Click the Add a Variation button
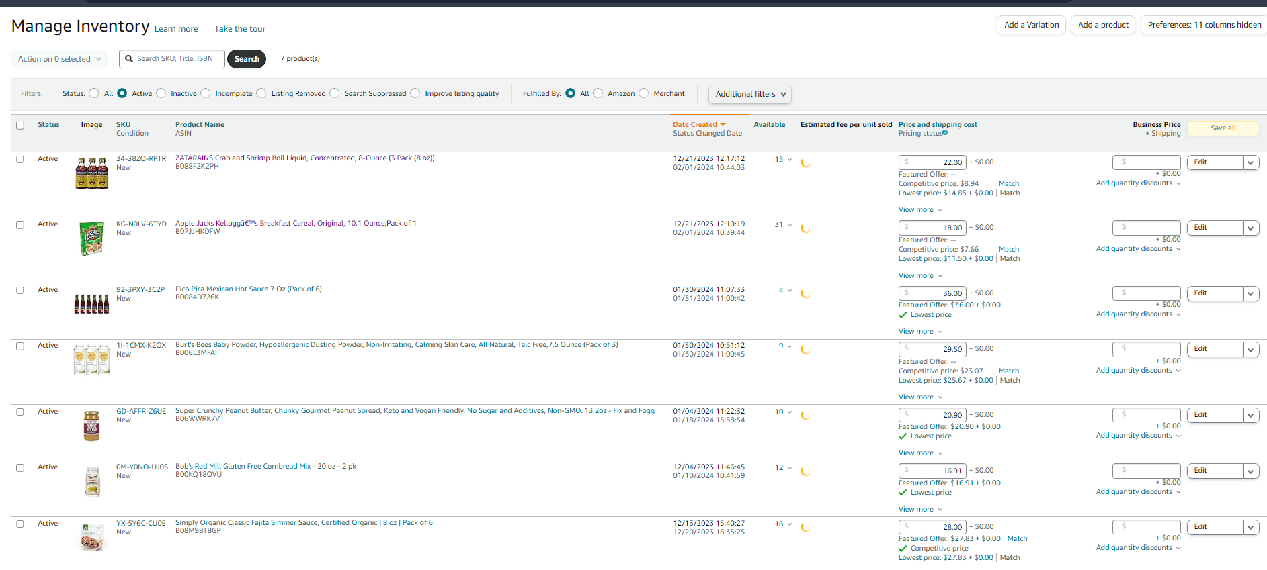Image resolution: width=1267 pixels, height=570 pixels. click(1031, 26)
